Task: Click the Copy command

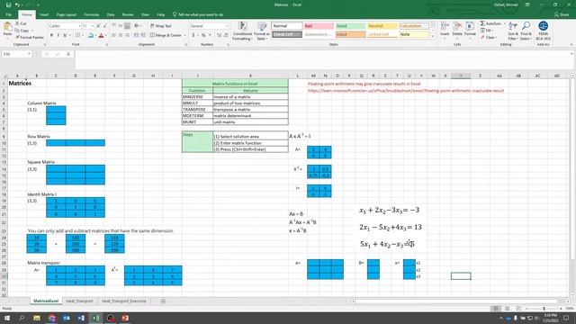Action: 22,31
